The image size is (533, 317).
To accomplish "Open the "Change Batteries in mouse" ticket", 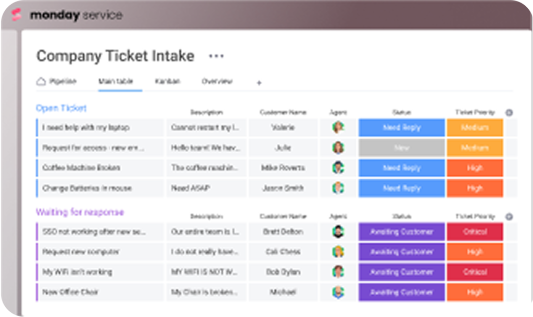I will coord(87,188).
